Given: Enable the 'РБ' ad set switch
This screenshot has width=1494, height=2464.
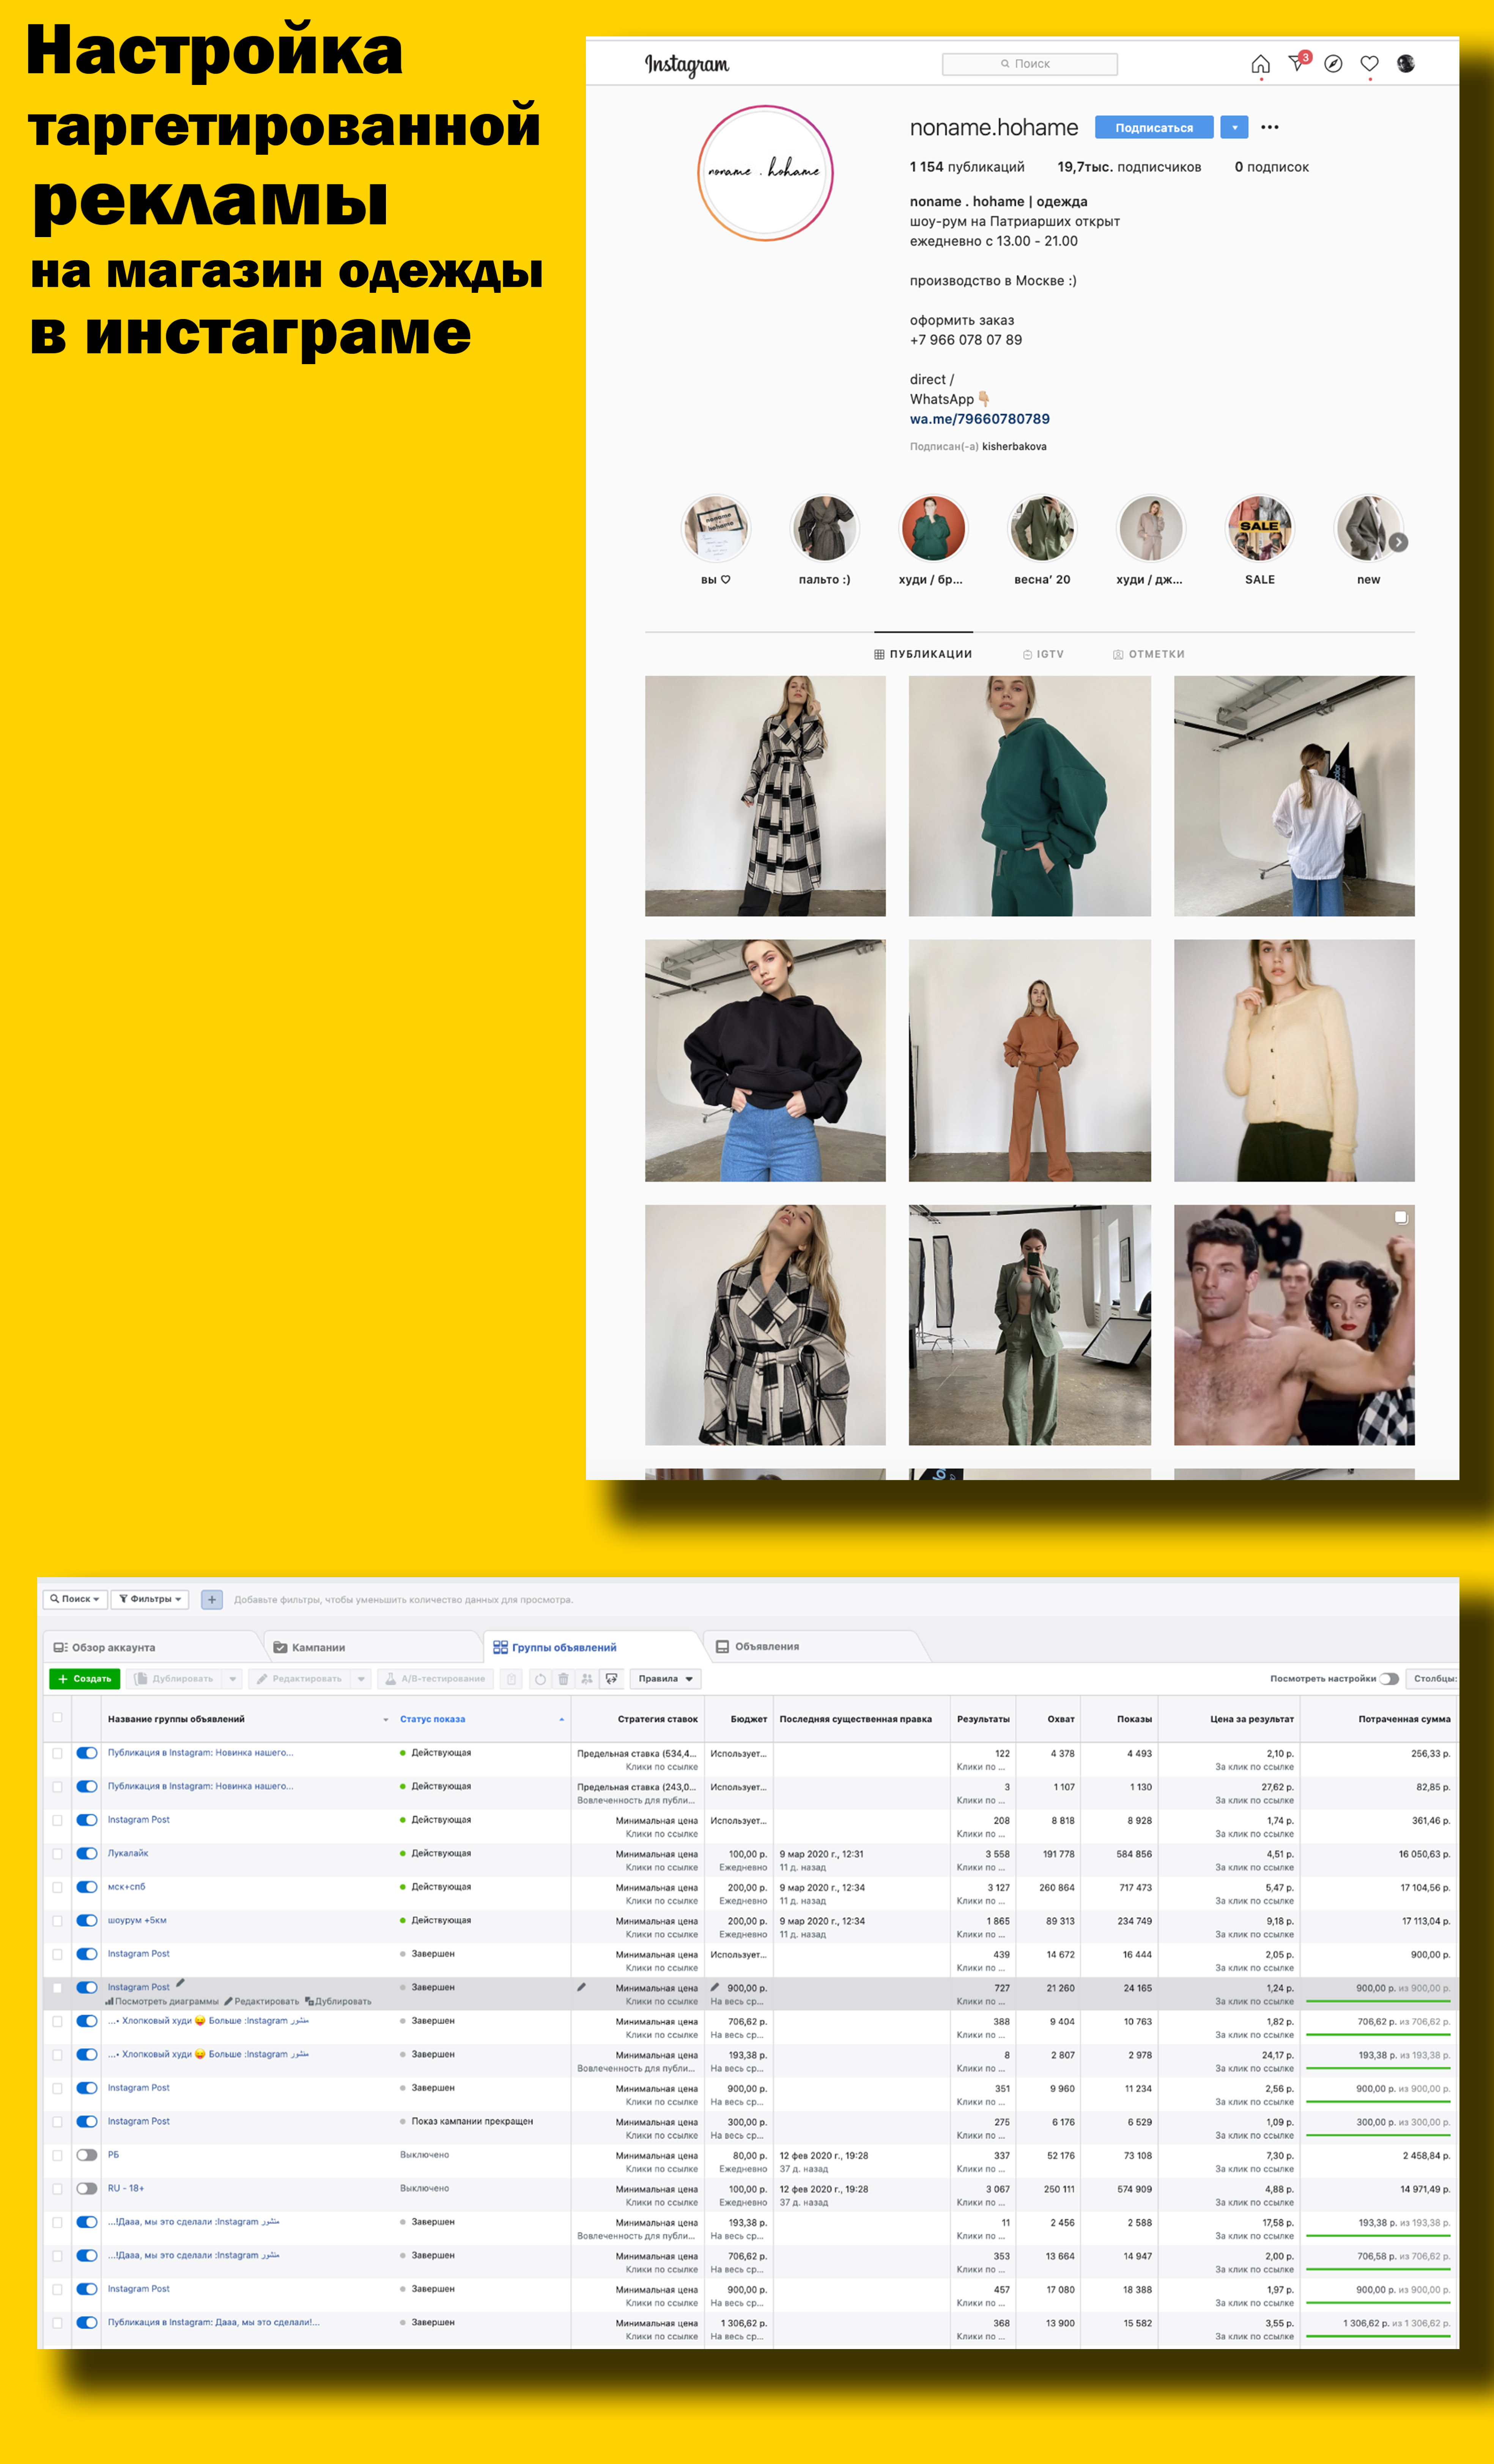Looking at the screenshot, I should [87, 2155].
